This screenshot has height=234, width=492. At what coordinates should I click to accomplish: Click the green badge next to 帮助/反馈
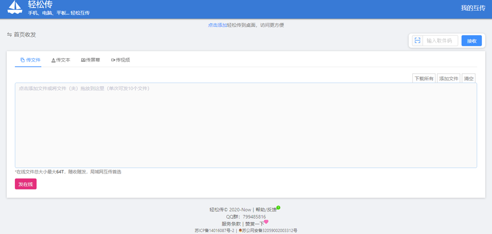point(278,207)
